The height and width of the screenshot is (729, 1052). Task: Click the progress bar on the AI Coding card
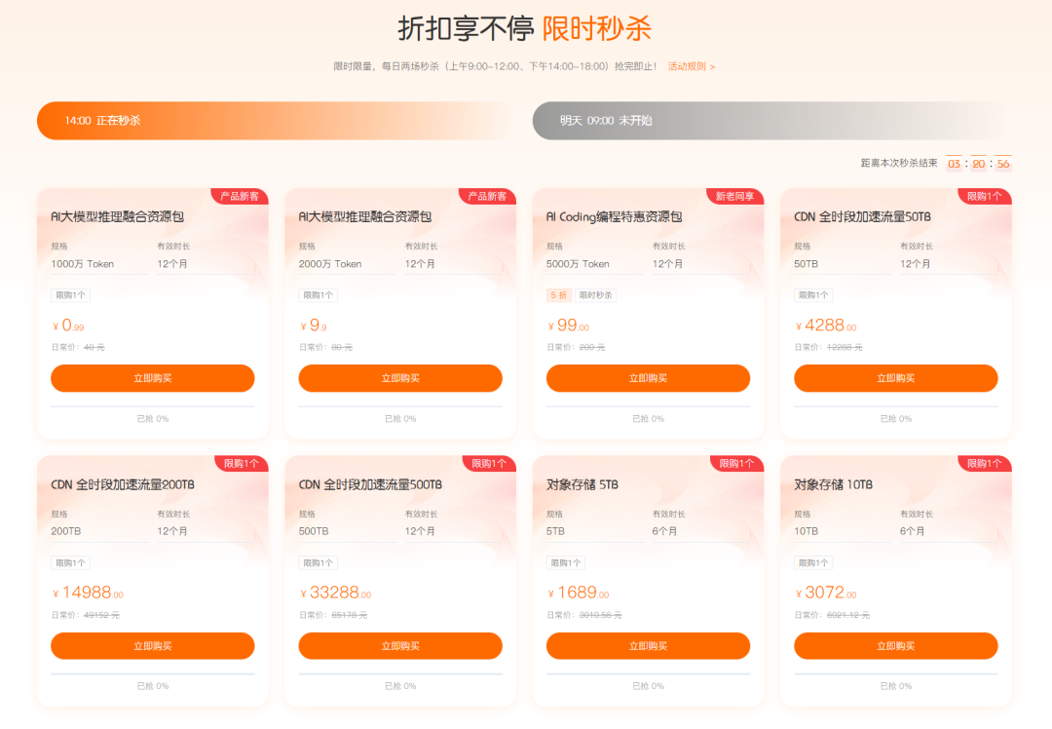(648, 406)
